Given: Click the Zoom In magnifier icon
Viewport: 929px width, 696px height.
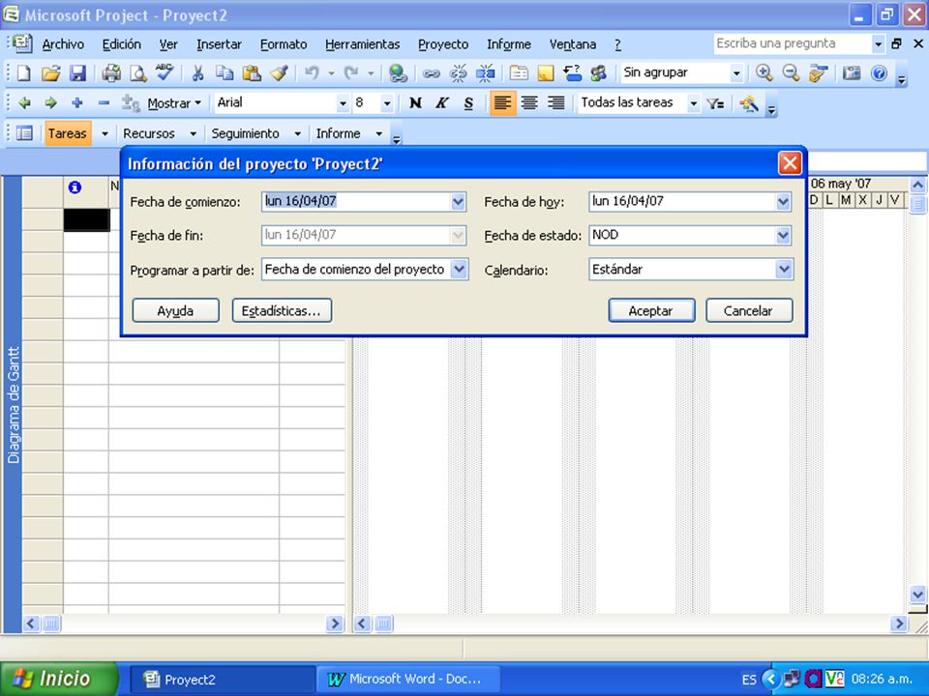Looking at the screenshot, I should click(x=764, y=72).
